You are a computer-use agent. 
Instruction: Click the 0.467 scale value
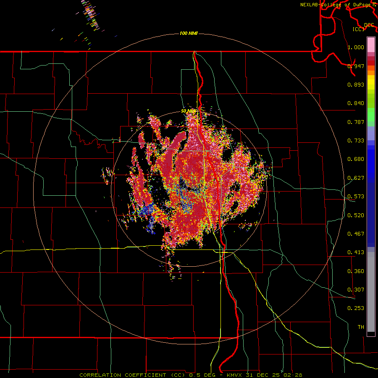pyautogui.click(x=356, y=234)
